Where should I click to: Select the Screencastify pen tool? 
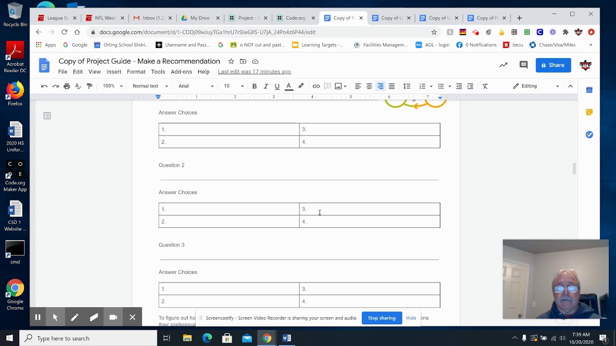75,317
